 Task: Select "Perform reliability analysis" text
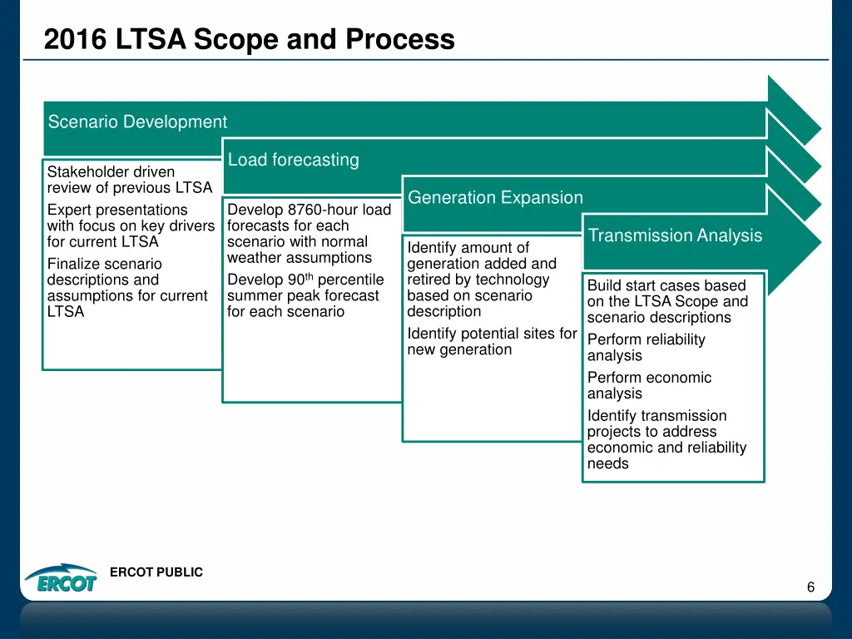point(646,348)
